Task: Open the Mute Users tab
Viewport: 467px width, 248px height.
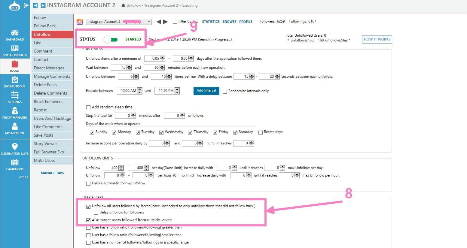Action: point(52,160)
